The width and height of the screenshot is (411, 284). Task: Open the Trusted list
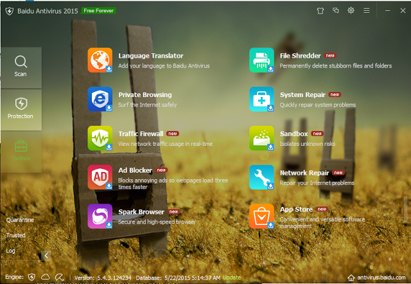15,235
